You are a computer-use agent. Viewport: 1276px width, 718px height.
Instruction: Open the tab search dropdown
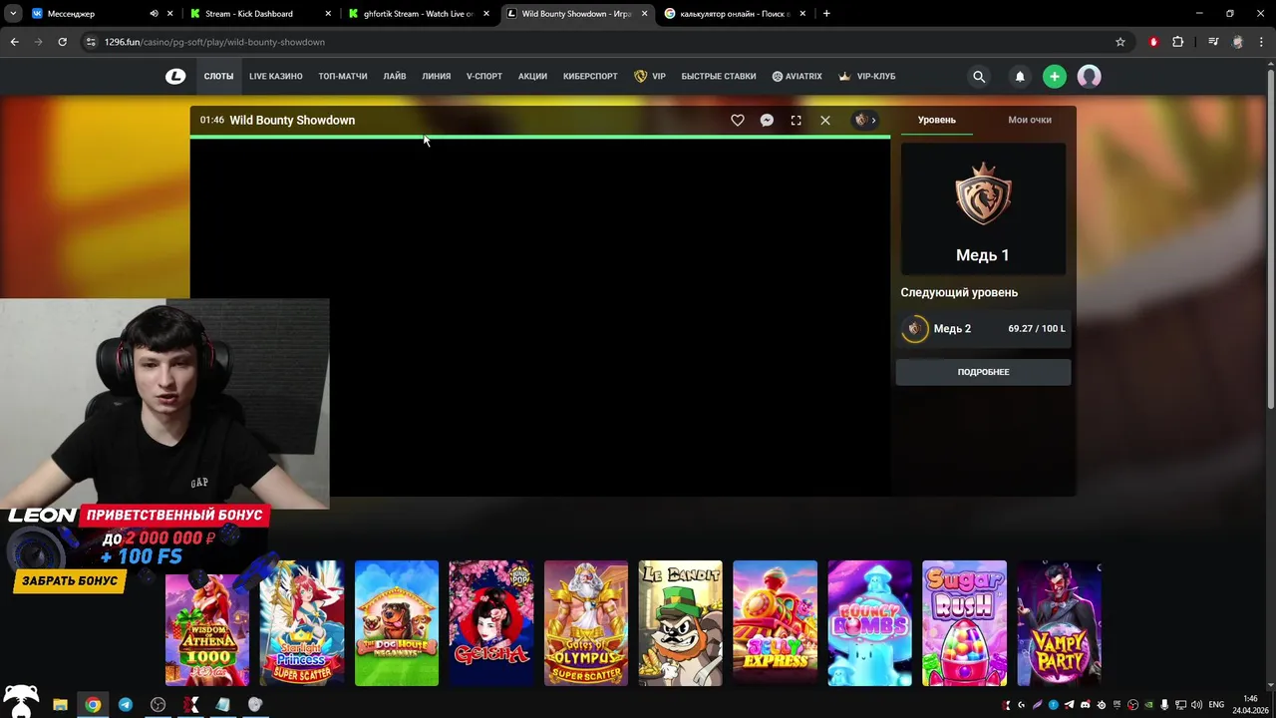click(x=12, y=14)
